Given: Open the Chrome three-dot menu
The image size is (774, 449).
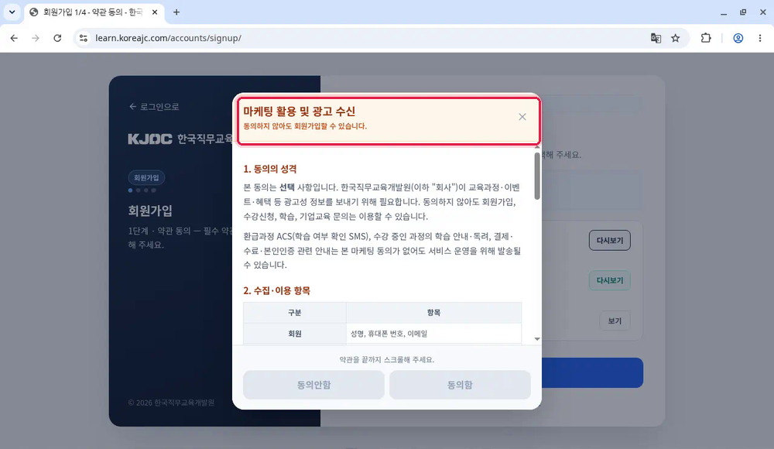Looking at the screenshot, I should [x=760, y=38].
